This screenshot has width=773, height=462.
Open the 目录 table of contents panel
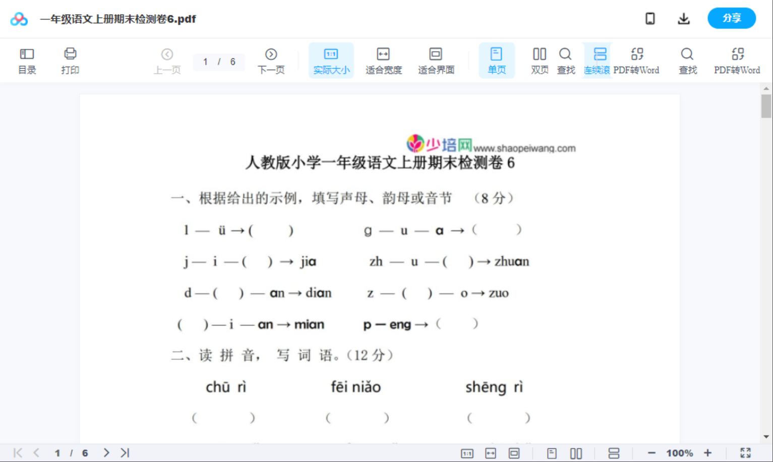[x=27, y=60]
